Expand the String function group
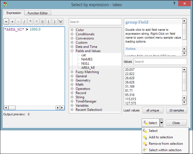 (72, 97)
